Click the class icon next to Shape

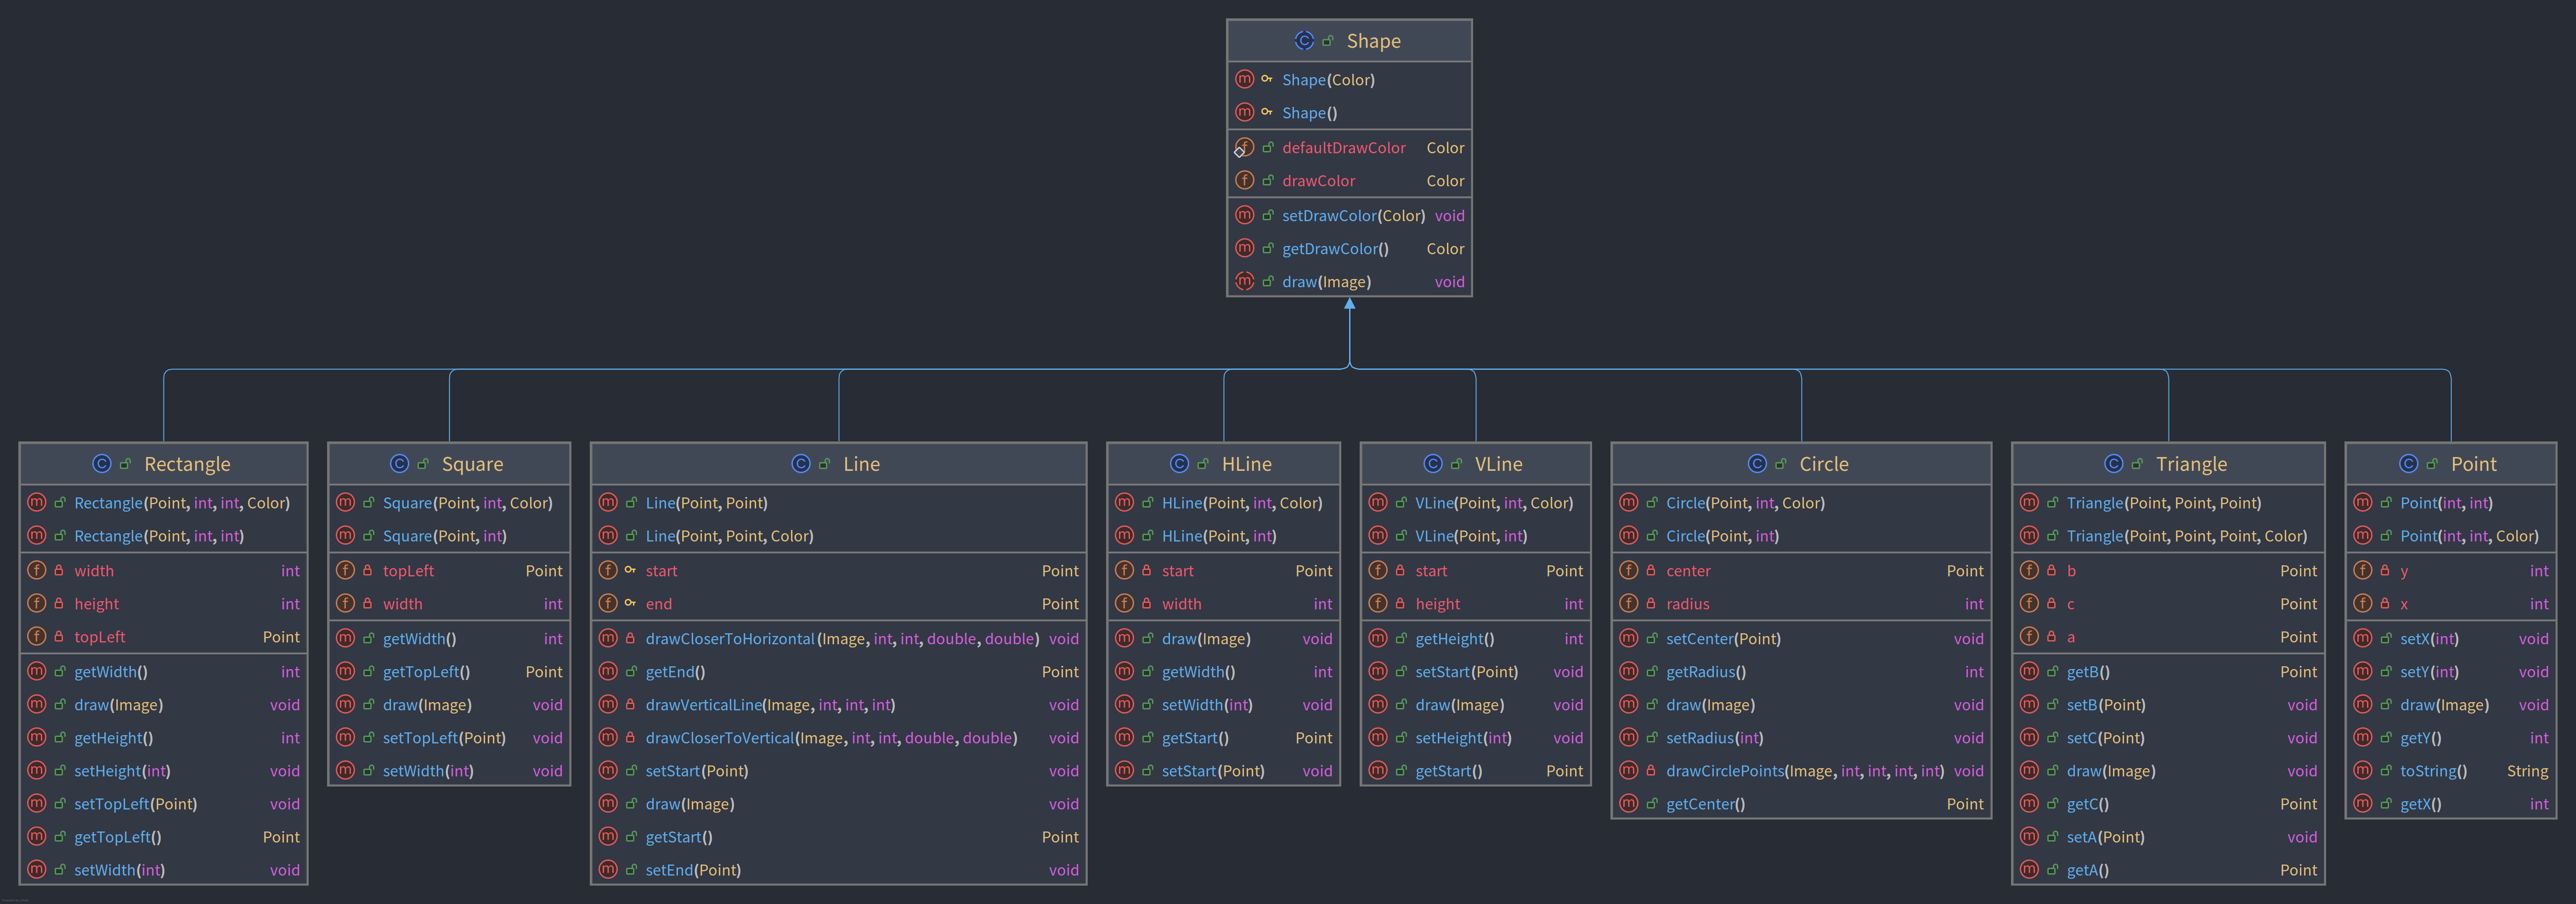(1304, 41)
